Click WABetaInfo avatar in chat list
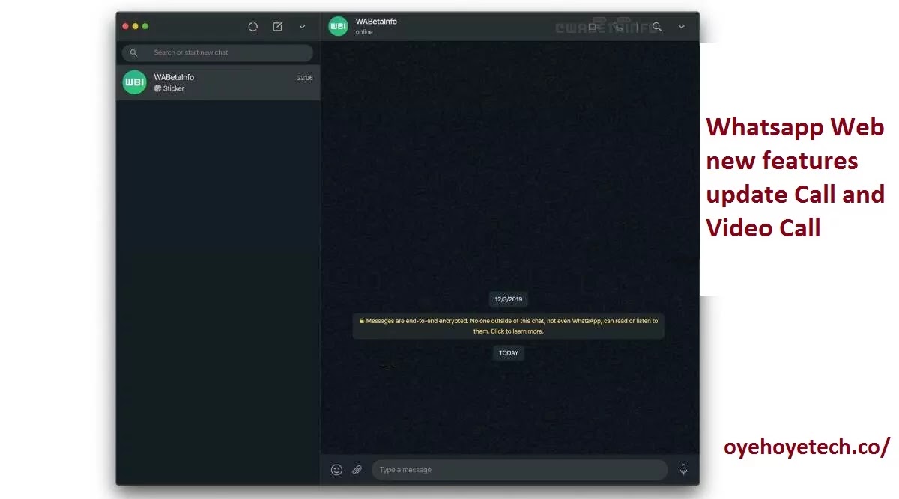 (134, 82)
